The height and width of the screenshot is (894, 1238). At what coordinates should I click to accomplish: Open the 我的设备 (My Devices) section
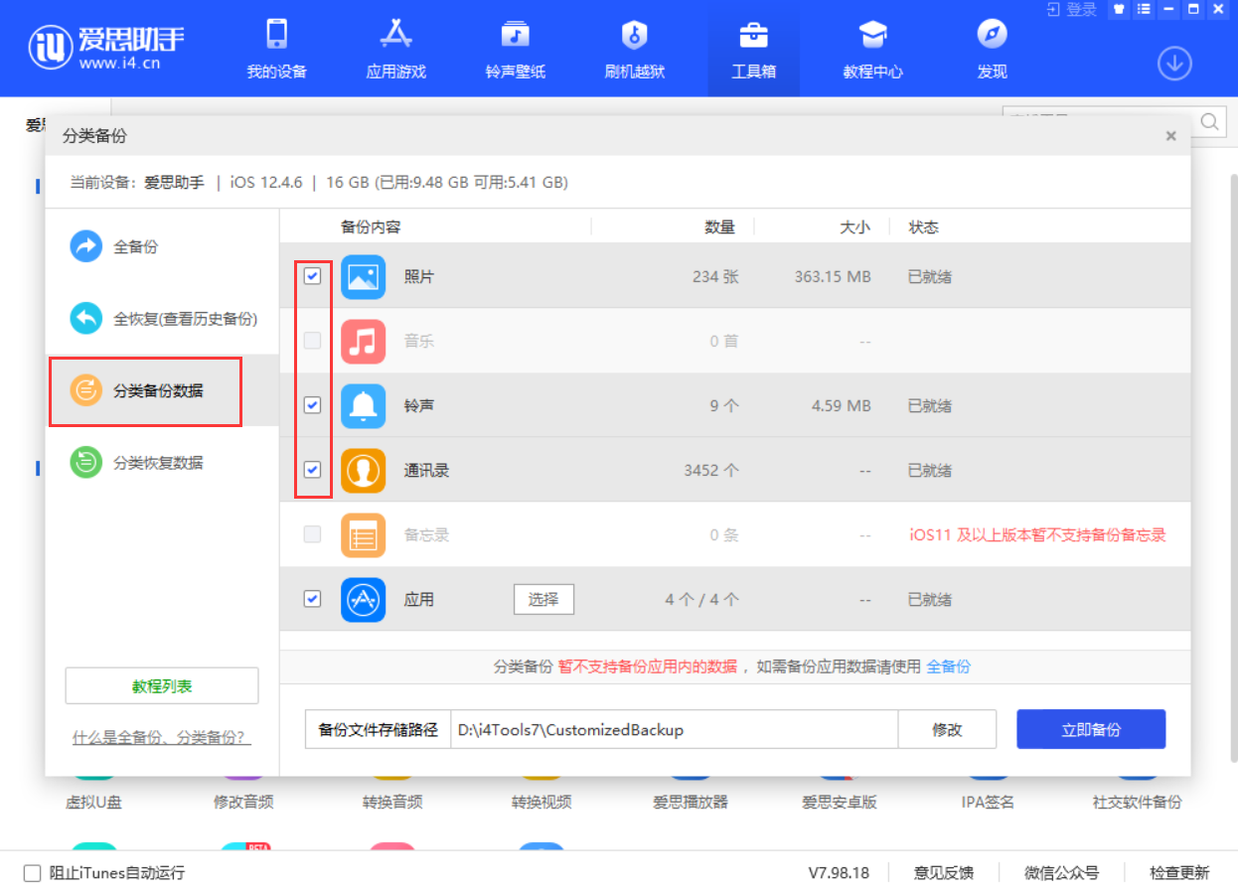click(x=275, y=48)
